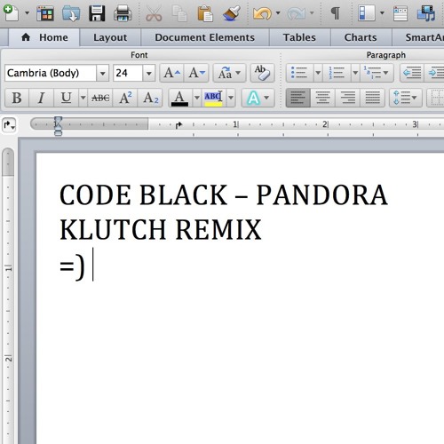Cut selection with scissors icon
444x444 pixels.
pyautogui.click(x=154, y=13)
